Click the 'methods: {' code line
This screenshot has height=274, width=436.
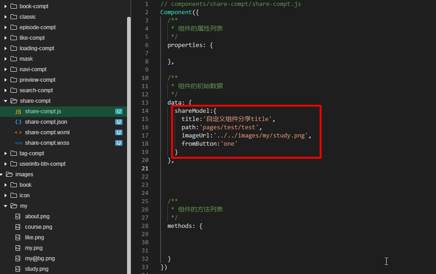pos(185,226)
